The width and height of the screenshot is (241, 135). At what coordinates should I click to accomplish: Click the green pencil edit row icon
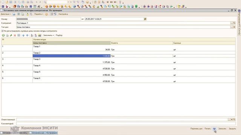pos(11,35)
